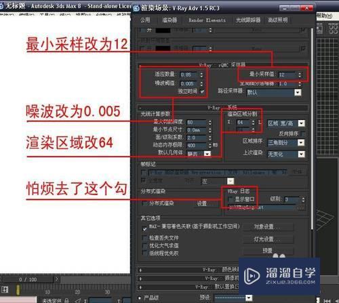Toggle the 全宽度 checkbox
Image resolution: width=339 pixels, height=303 pixels.
pyautogui.click(x=143, y=180)
